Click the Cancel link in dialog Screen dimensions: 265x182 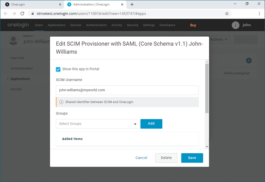tap(141, 158)
